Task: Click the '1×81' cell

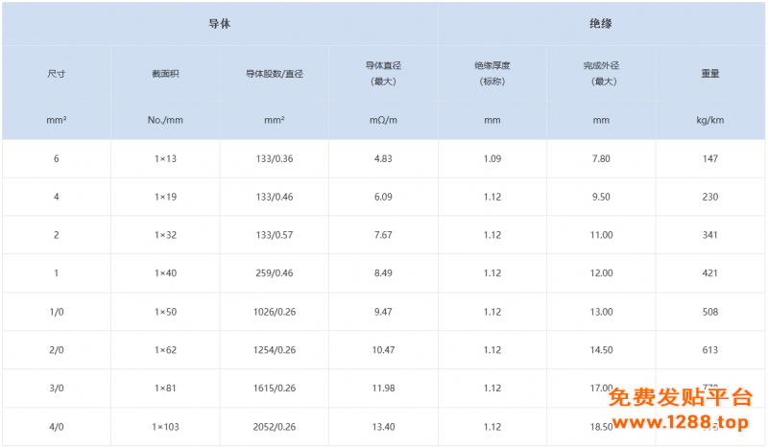Action: pos(165,389)
